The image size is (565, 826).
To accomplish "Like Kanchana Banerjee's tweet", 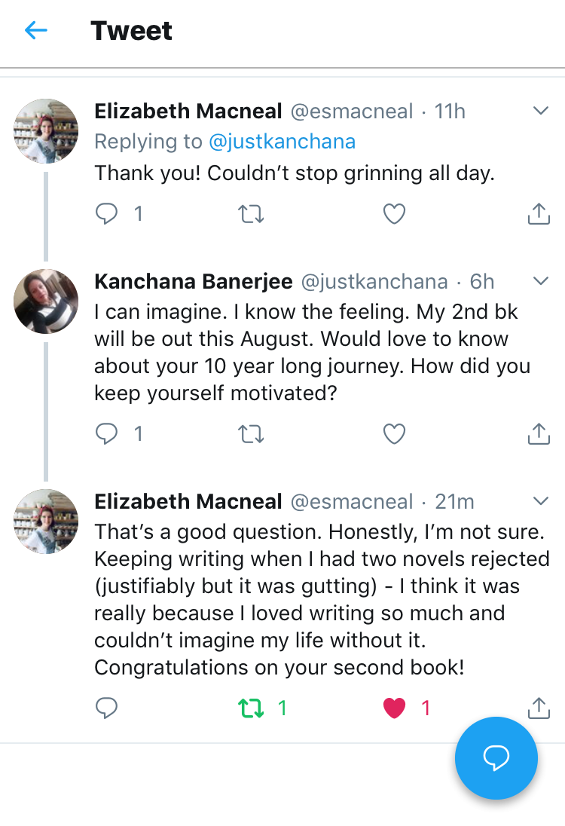I will click(x=394, y=433).
